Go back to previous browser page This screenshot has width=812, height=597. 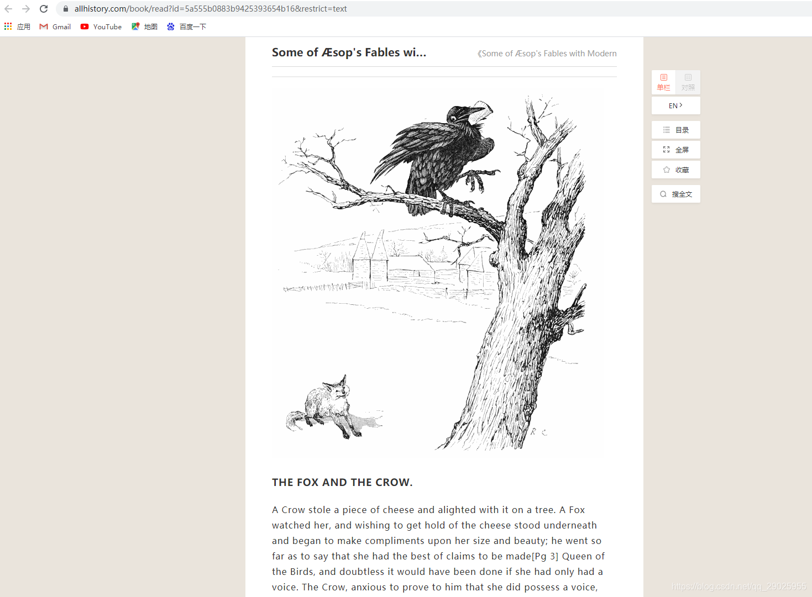8,9
